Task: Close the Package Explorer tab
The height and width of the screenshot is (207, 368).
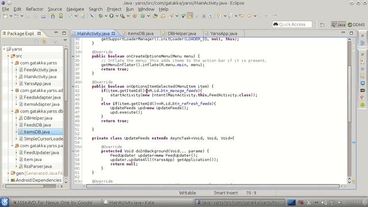Action: click(39, 33)
